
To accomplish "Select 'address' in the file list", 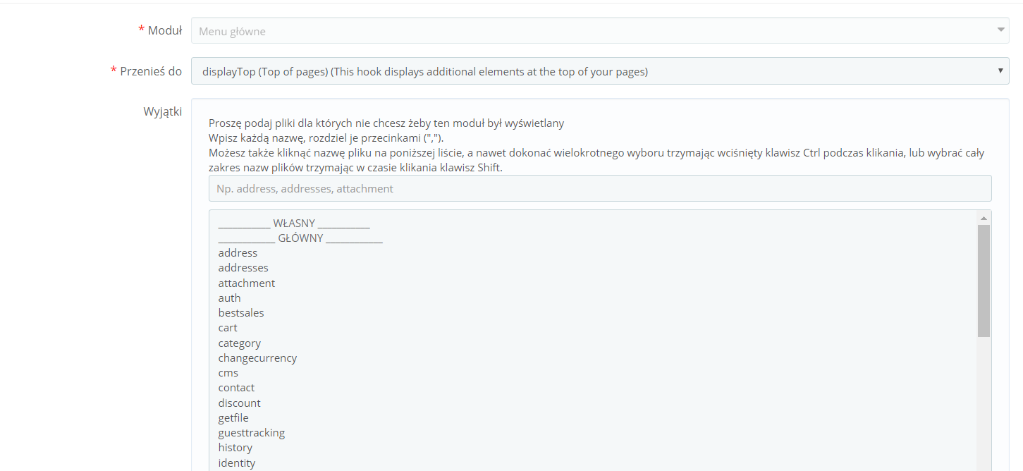I will pos(238,253).
